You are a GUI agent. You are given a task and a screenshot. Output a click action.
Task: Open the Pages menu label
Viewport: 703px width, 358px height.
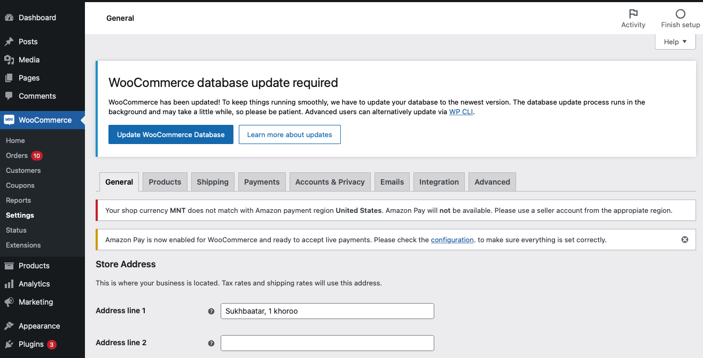point(29,78)
